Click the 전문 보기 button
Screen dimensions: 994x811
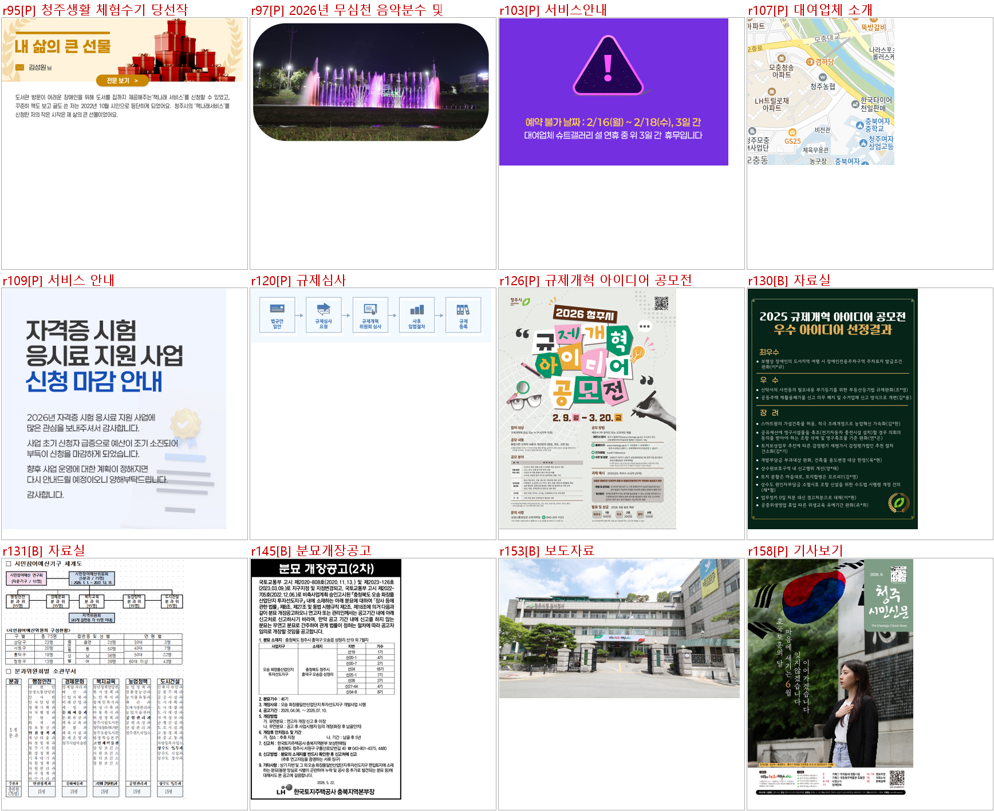(122, 81)
